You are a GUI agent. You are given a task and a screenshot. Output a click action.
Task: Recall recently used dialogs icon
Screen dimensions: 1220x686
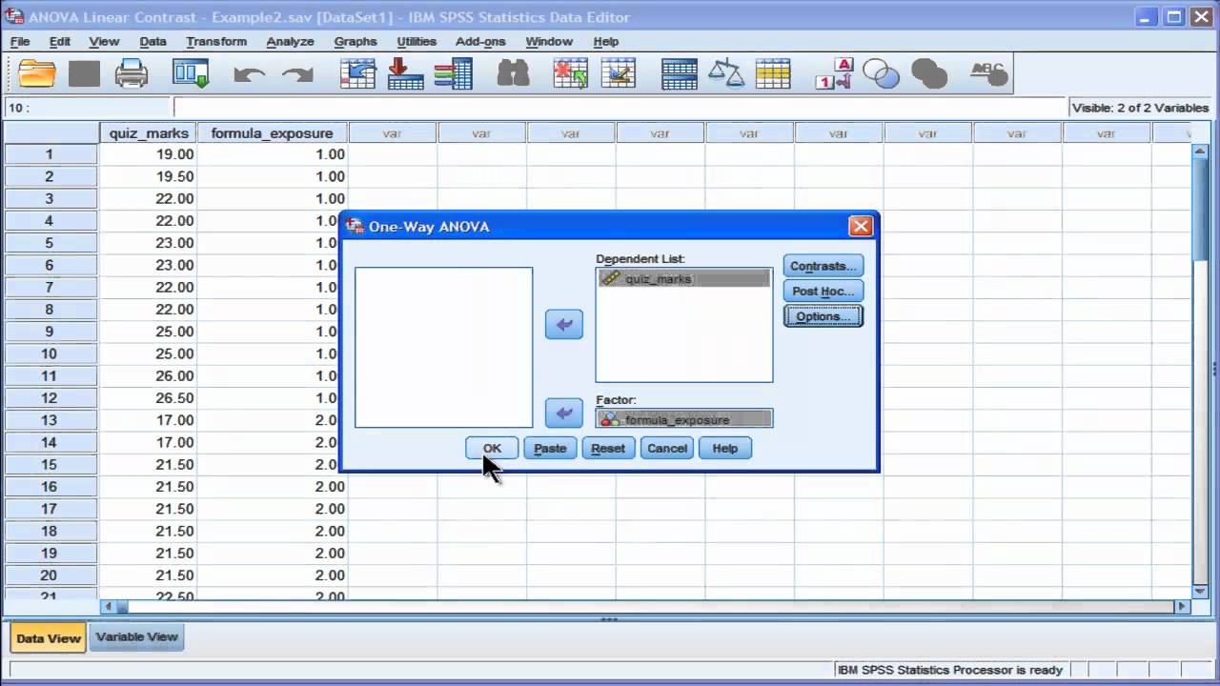[191, 73]
